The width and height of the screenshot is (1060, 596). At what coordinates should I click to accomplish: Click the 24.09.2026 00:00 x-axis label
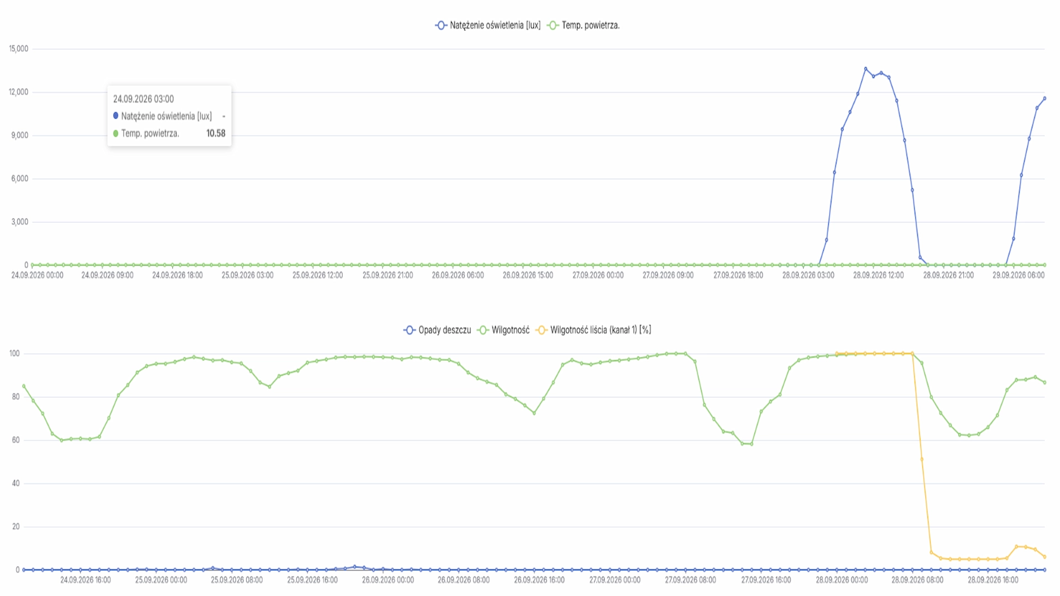38,275
